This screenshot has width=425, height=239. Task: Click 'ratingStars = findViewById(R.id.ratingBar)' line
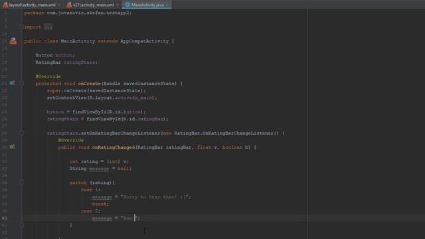tap(108, 119)
